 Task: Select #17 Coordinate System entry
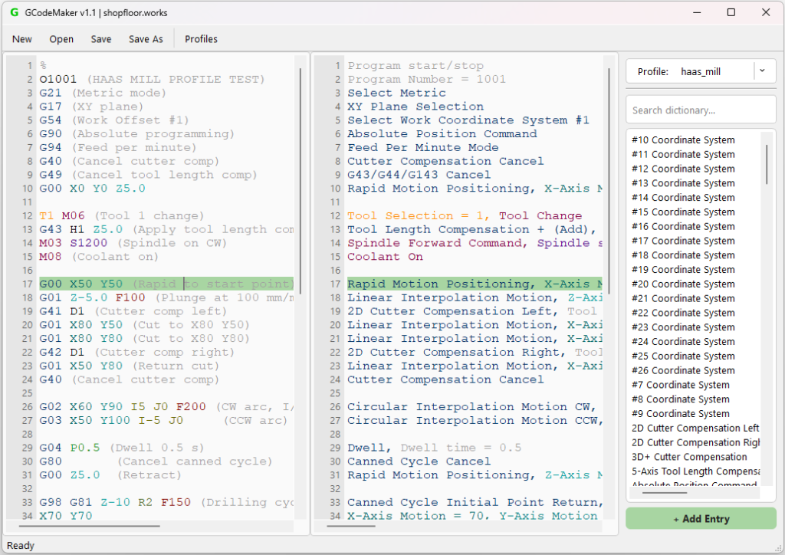pyautogui.click(x=683, y=241)
